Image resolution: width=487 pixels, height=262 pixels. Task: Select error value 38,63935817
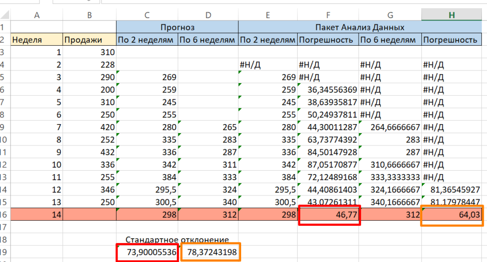pyautogui.click(x=328, y=102)
